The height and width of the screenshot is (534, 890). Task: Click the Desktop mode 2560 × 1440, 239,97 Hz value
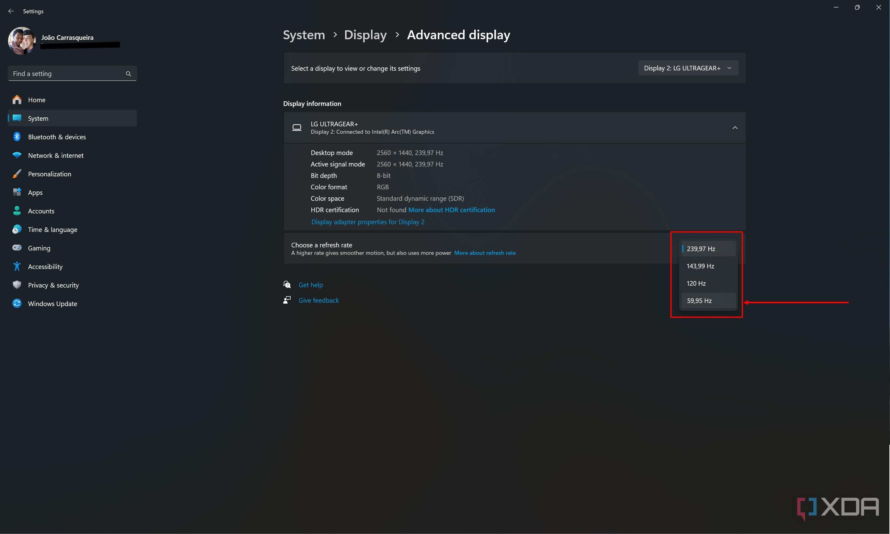point(410,153)
